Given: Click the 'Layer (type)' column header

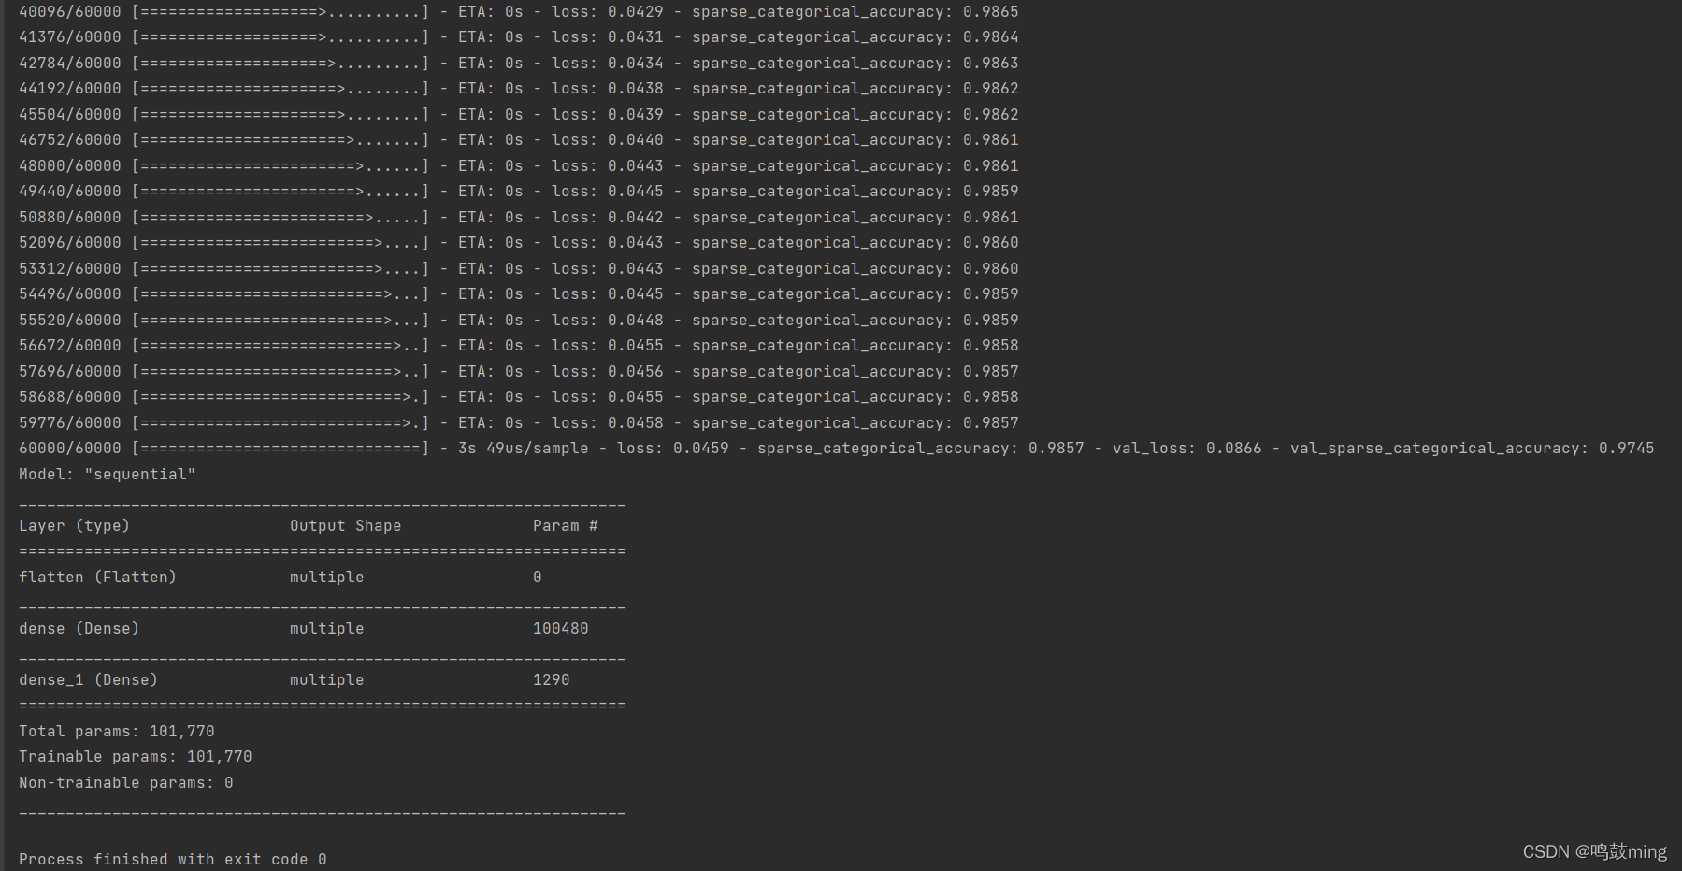Looking at the screenshot, I should pos(75,526).
